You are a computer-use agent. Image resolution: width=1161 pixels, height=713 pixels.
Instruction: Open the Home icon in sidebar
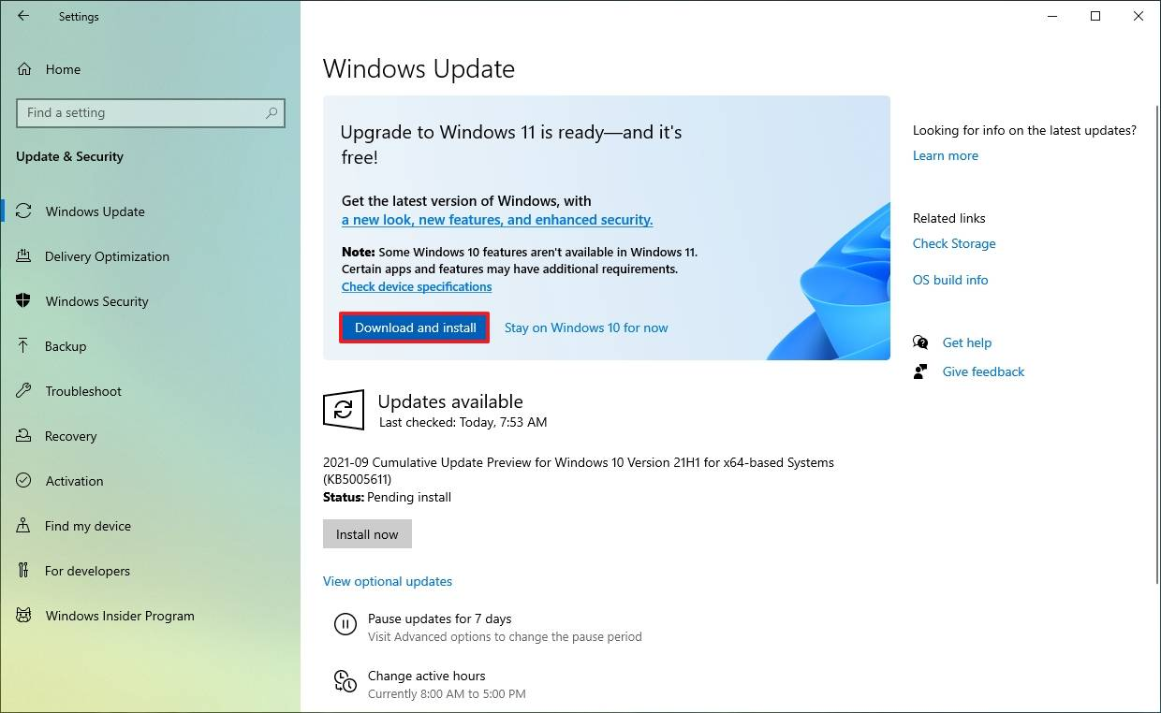click(x=25, y=69)
